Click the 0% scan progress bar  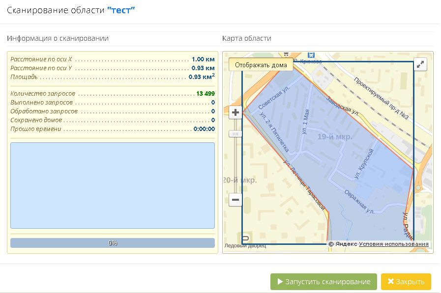[113, 243]
